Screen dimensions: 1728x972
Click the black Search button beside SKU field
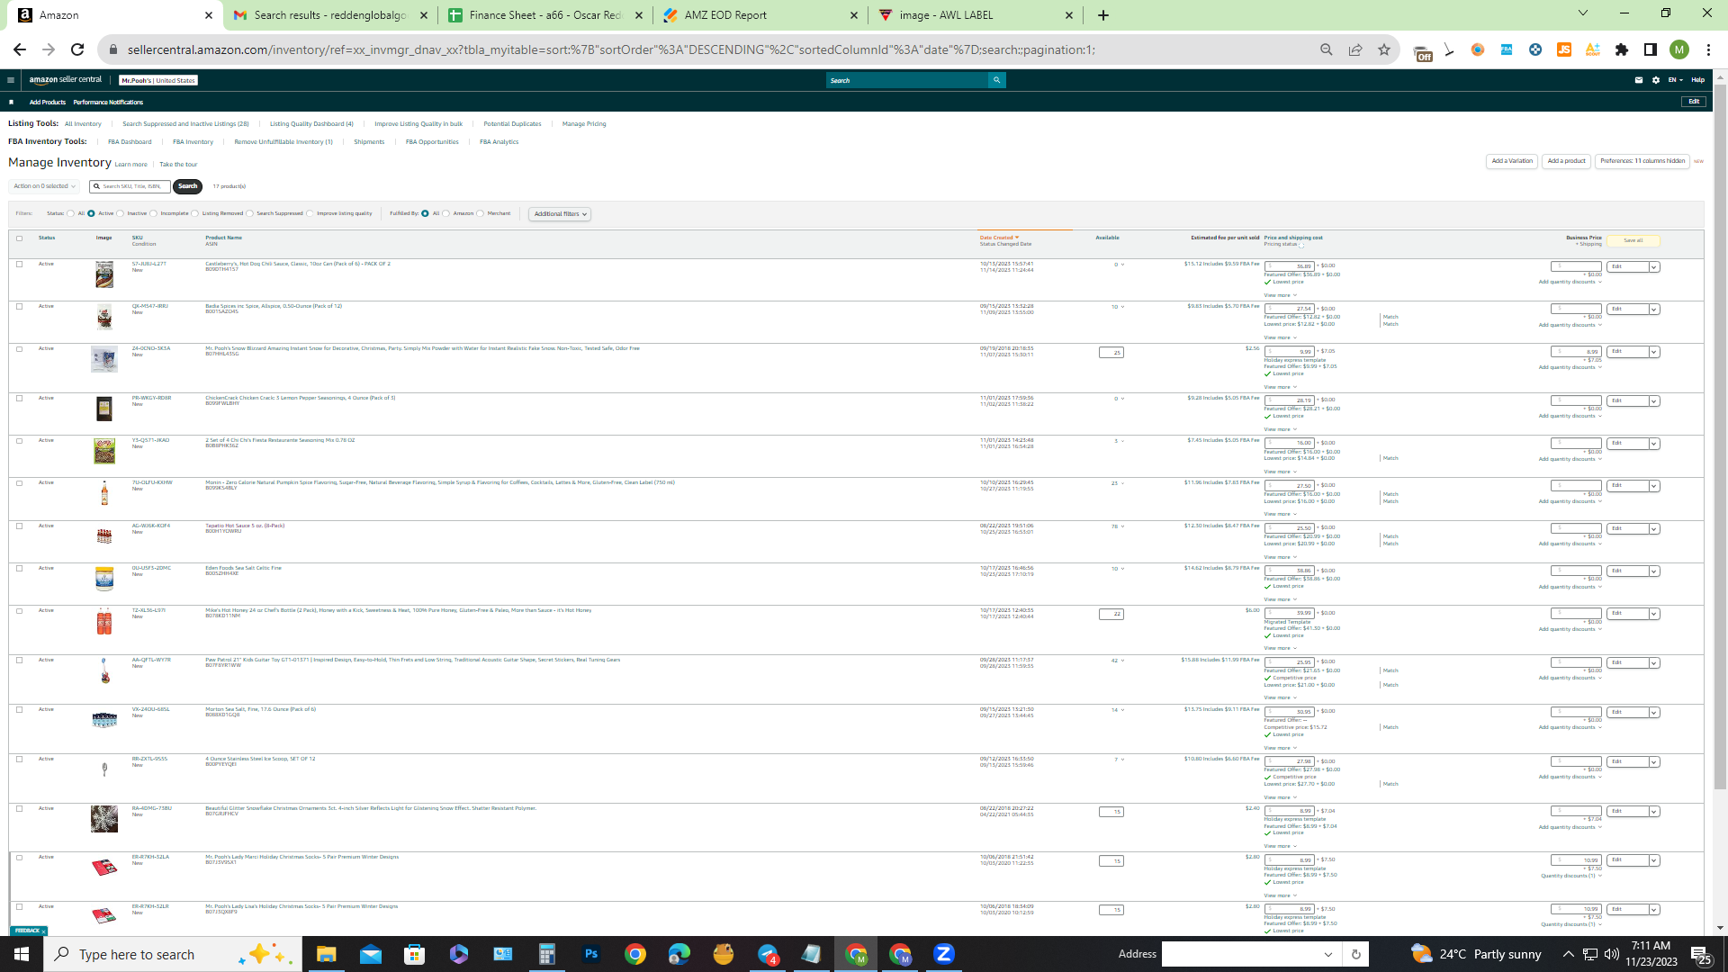[x=187, y=186]
